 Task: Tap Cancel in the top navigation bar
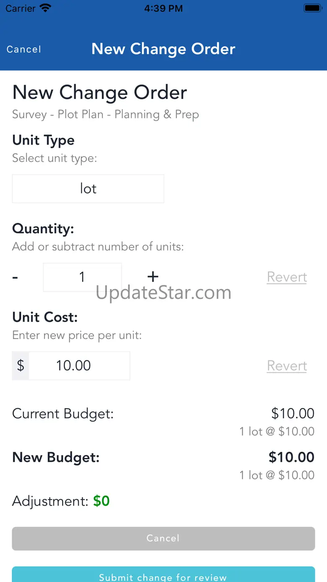tap(24, 50)
